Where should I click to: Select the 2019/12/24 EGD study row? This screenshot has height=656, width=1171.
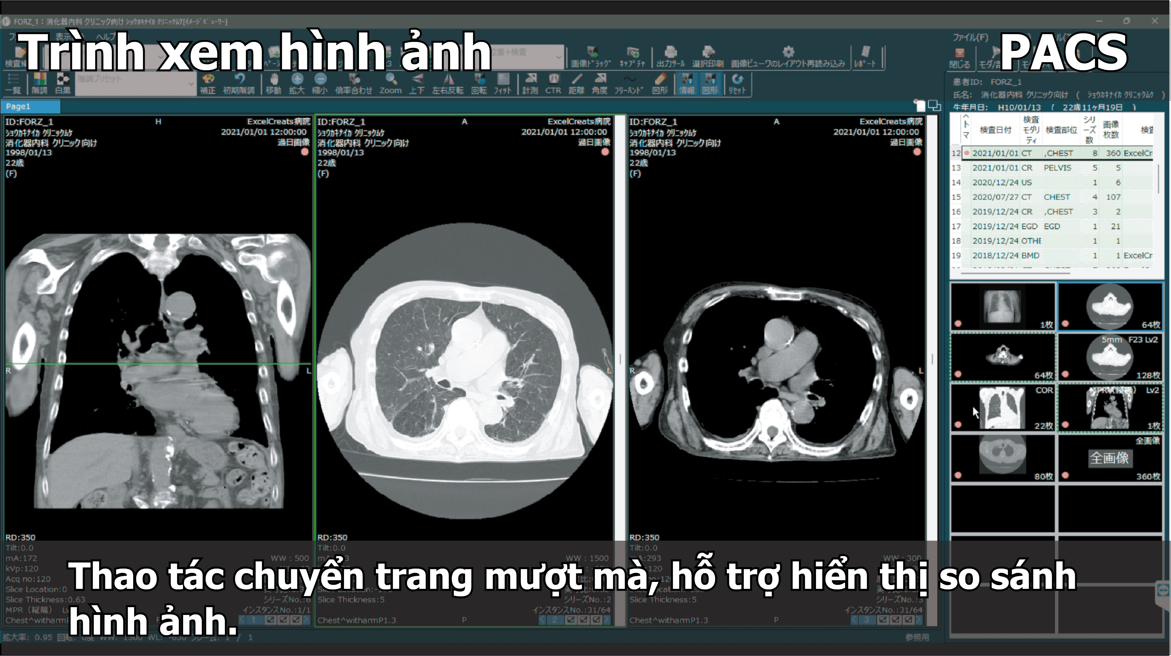click(x=1052, y=226)
